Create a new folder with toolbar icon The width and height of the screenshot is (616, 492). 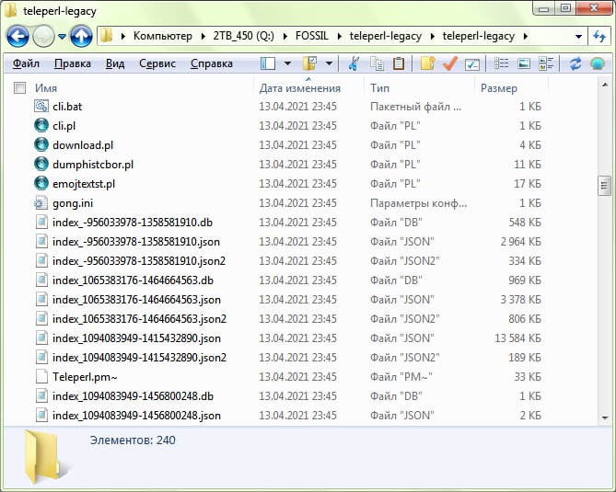[427, 63]
